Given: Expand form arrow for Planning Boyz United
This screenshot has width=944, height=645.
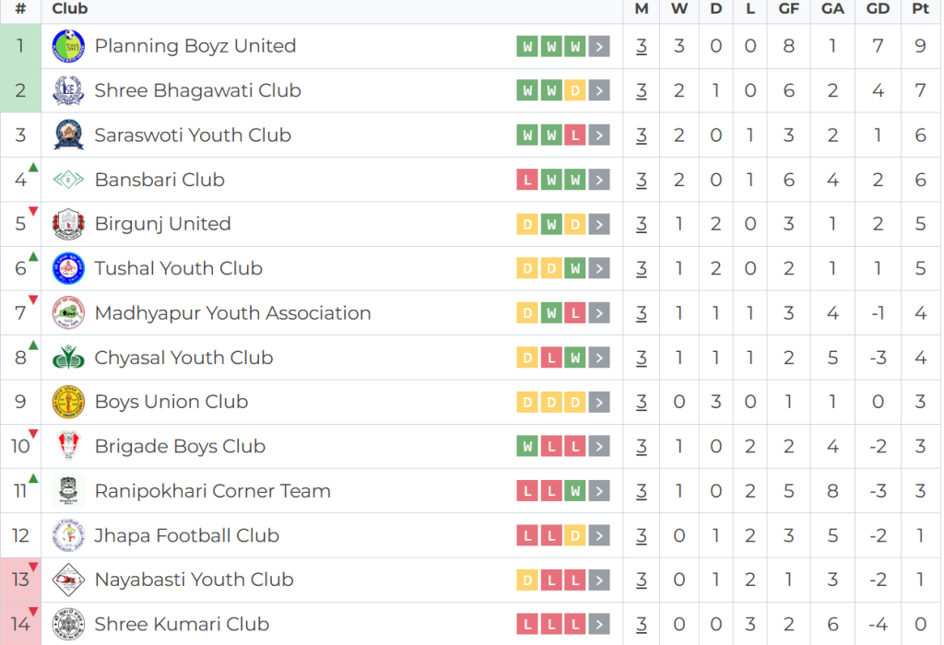Looking at the screenshot, I should (599, 46).
